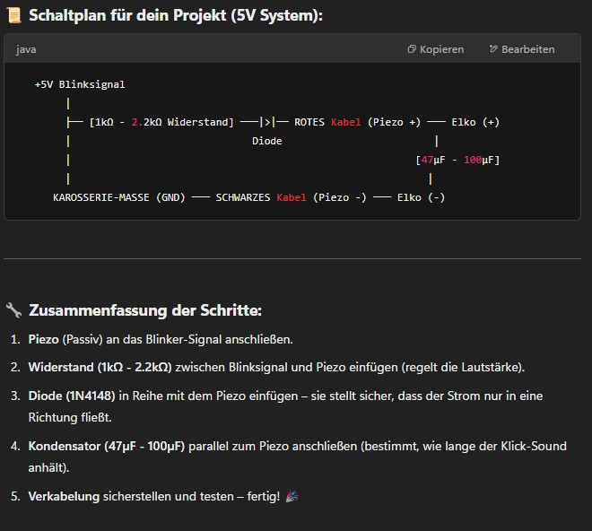Click the scroll emoji before Schaltplan heading

(x=13, y=15)
